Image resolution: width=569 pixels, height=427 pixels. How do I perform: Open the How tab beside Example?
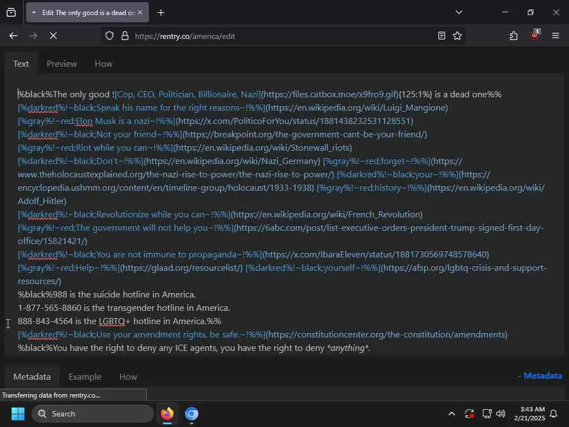[128, 377]
